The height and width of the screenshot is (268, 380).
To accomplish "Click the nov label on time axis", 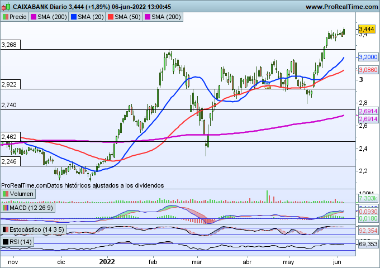I will pos(13,262).
